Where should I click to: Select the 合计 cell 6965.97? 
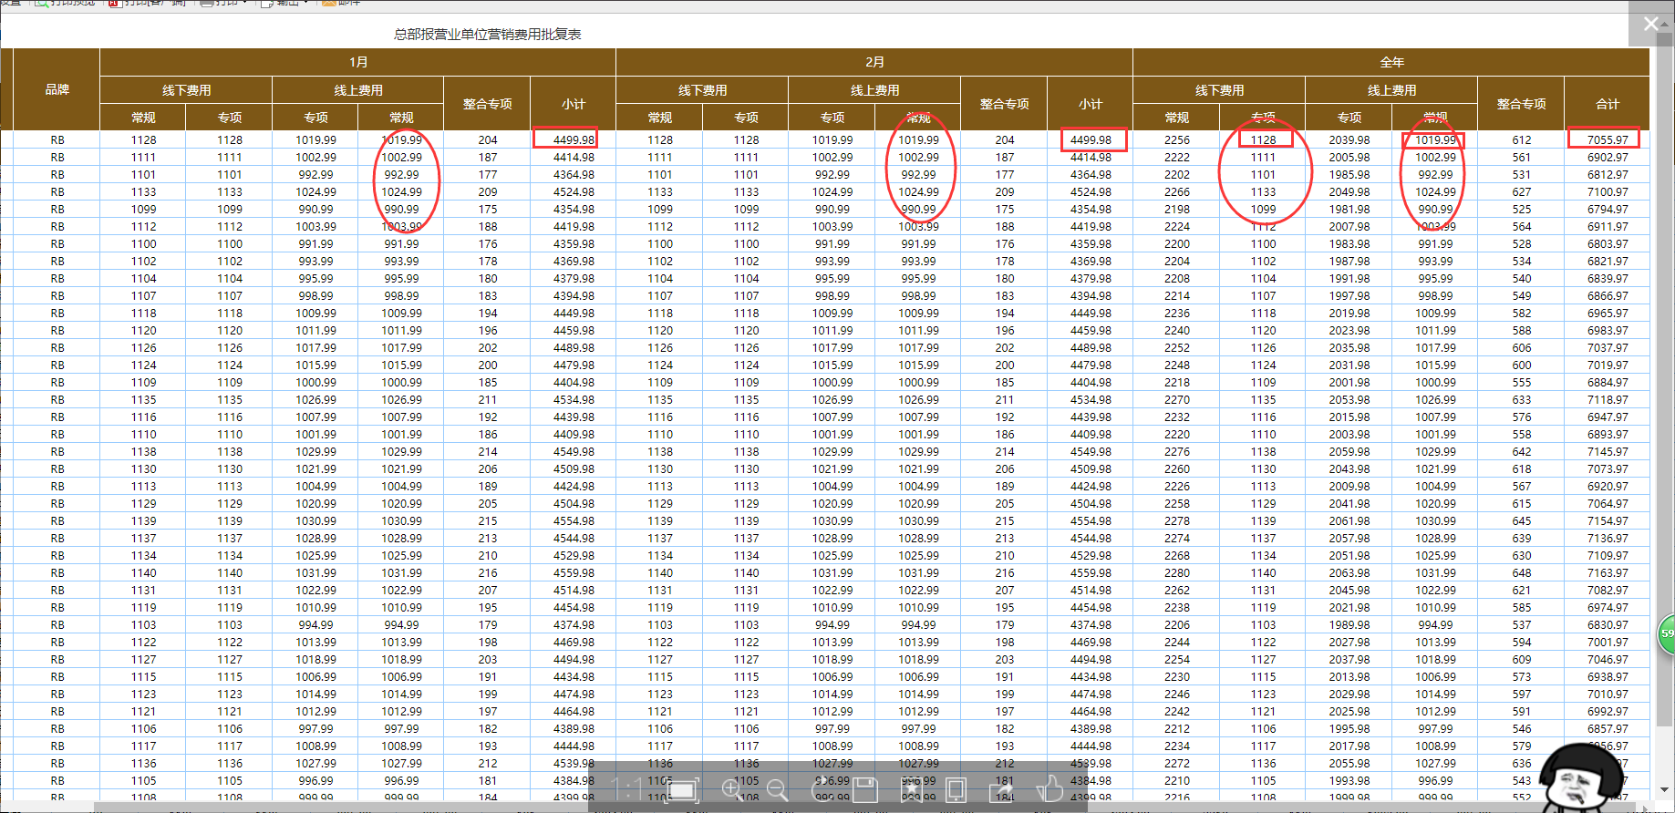tap(1607, 314)
